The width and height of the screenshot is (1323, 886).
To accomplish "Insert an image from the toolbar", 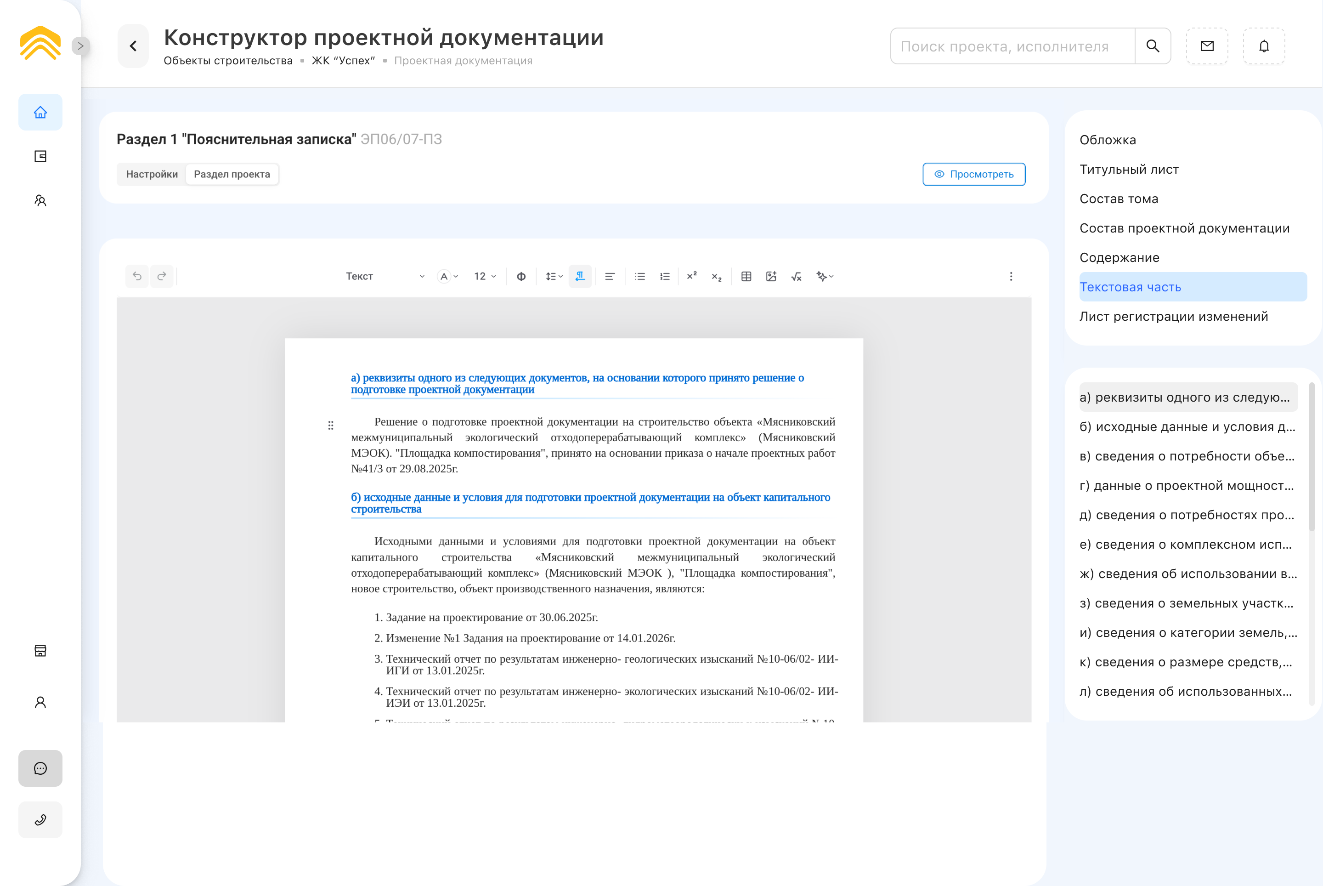I will pyautogui.click(x=771, y=276).
